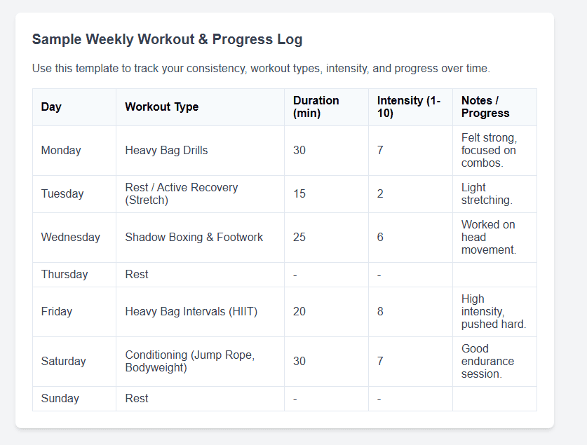The width and height of the screenshot is (587, 445).
Task: Click the Shadow Boxing & Footwork cell
Action: pos(200,238)
